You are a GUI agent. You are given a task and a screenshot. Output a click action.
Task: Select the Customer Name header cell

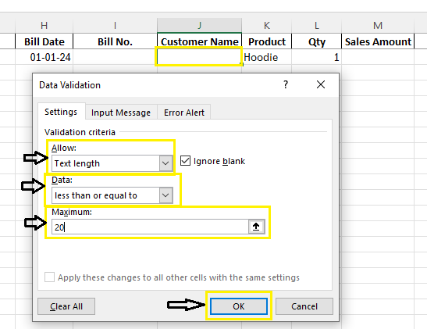[199, 41]
